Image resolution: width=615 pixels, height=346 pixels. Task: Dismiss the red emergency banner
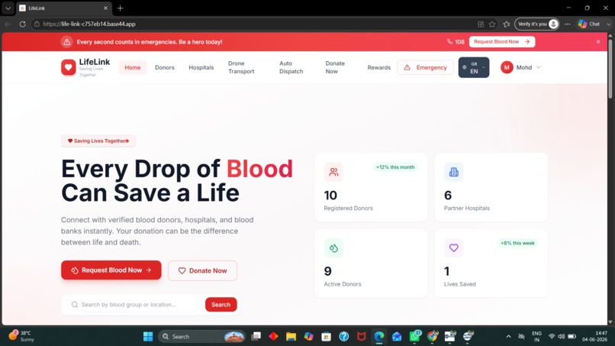598,42
